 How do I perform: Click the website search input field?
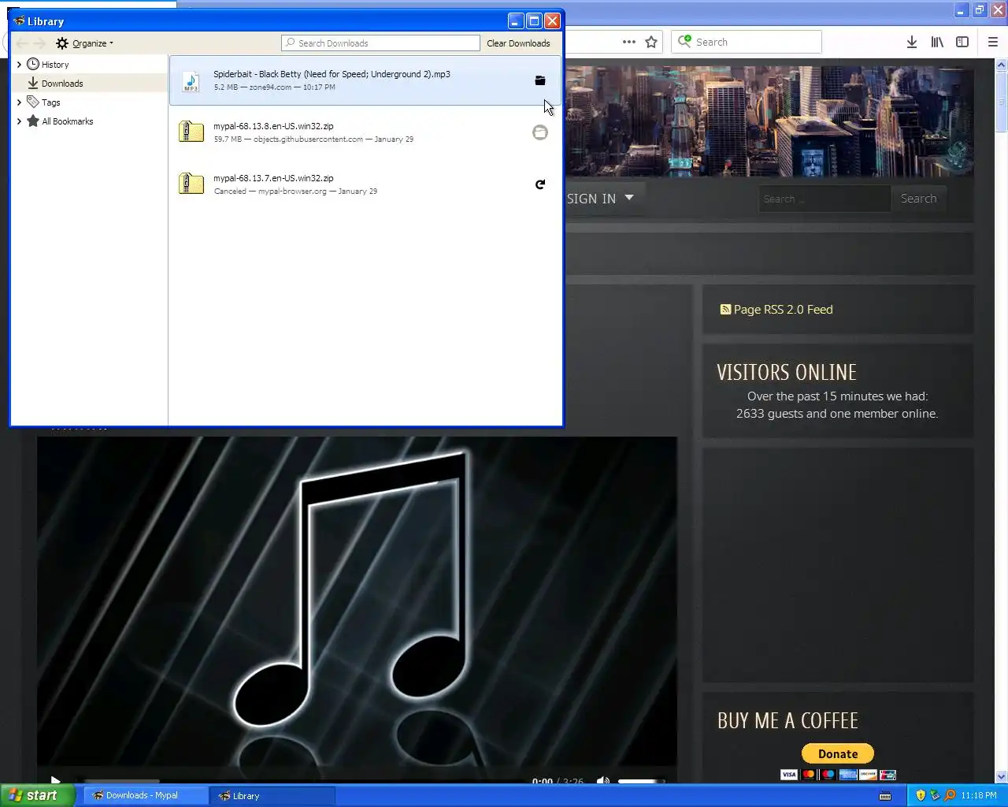[x=824, y=199]
